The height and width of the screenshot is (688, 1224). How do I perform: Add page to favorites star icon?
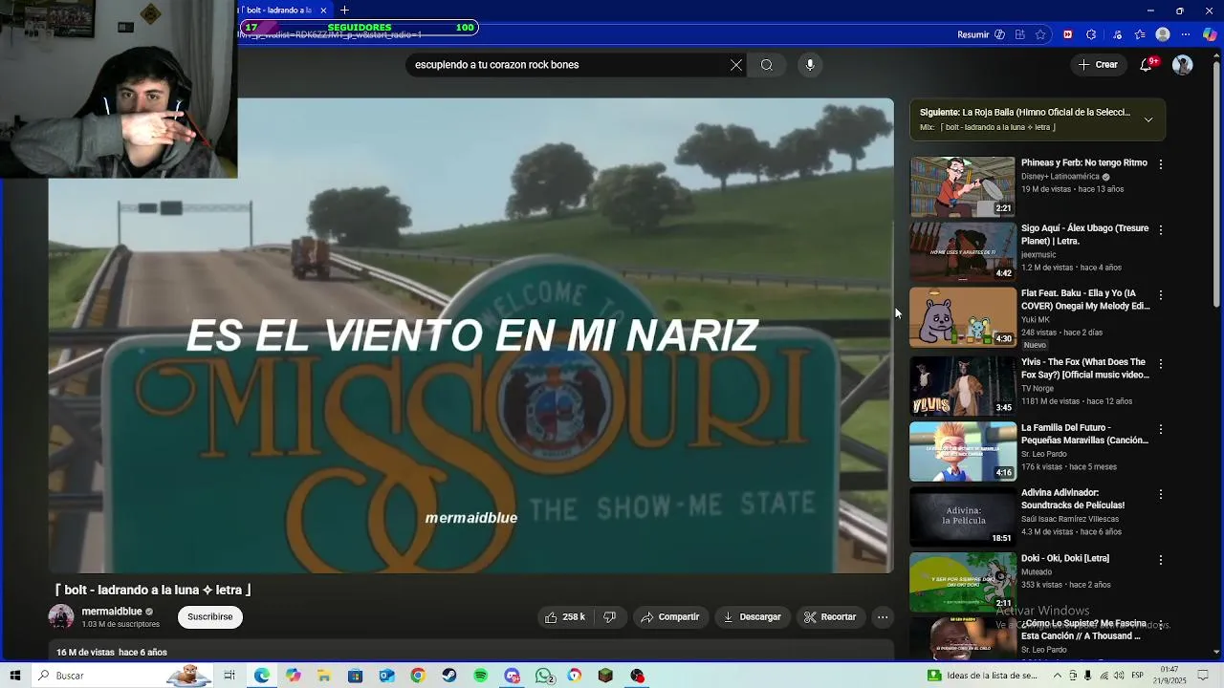click(x=1040, y=34)
